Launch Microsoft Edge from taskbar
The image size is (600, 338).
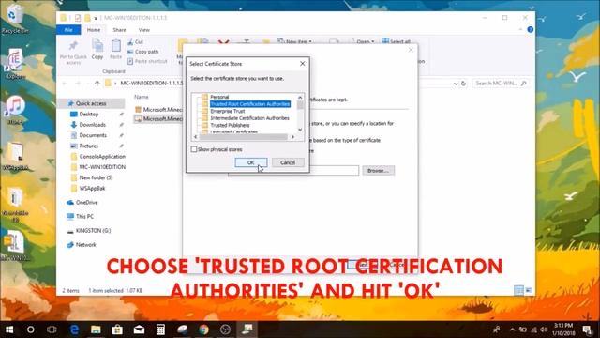click(74, 330)
